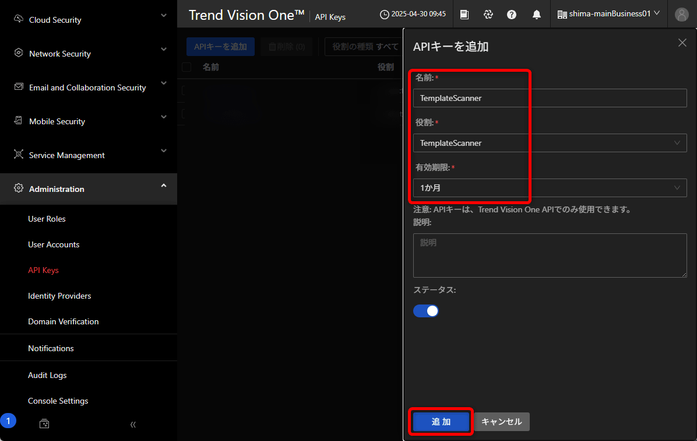Collapse the sidebar with the double chevron
The height and width of the screenshot is (441, 697).
pos(133,425)
